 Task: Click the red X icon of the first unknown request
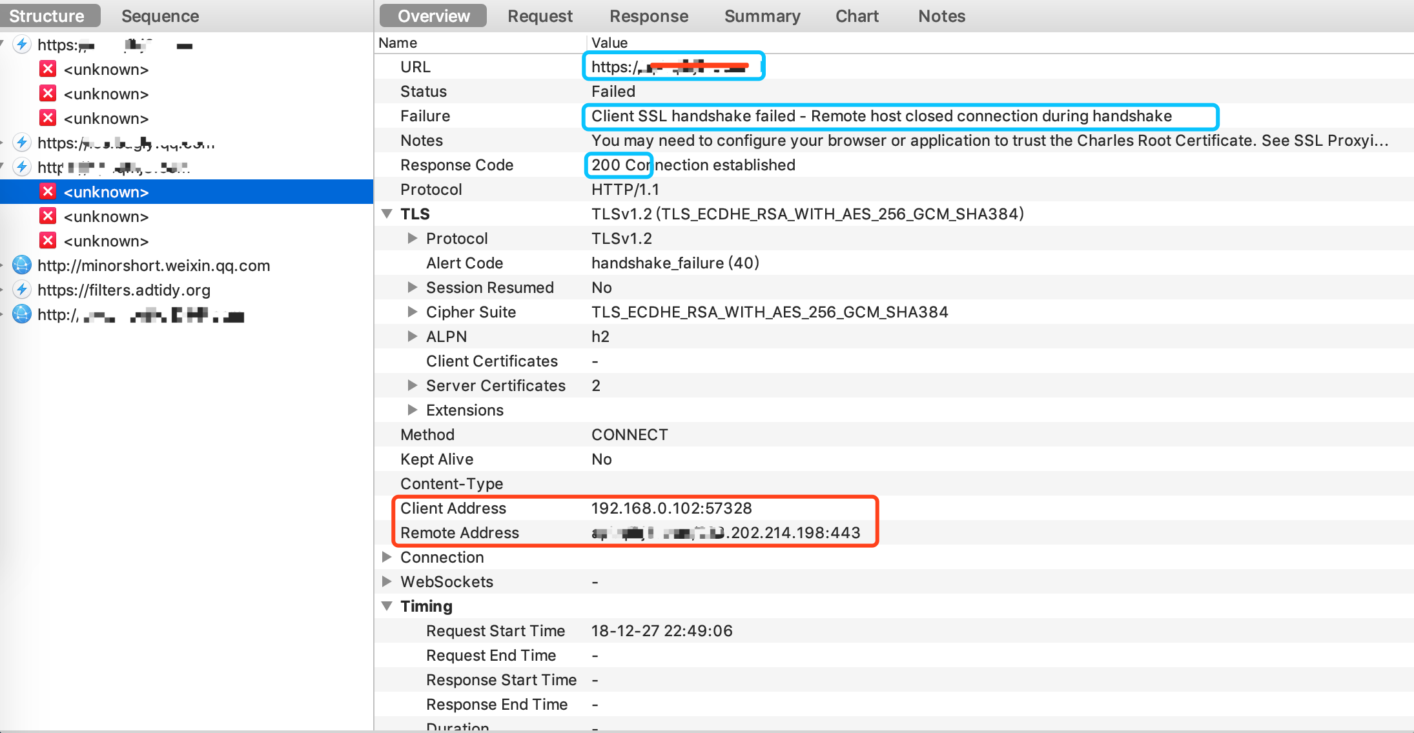click(x=48, y=69)
